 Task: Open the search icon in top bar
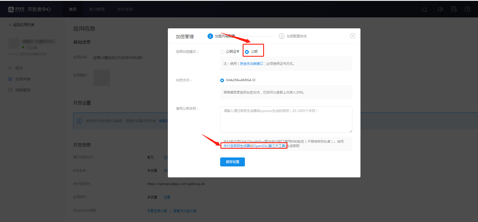(x=425, y=10)
